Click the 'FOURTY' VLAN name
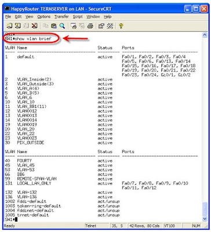 [x=24, y=161]
